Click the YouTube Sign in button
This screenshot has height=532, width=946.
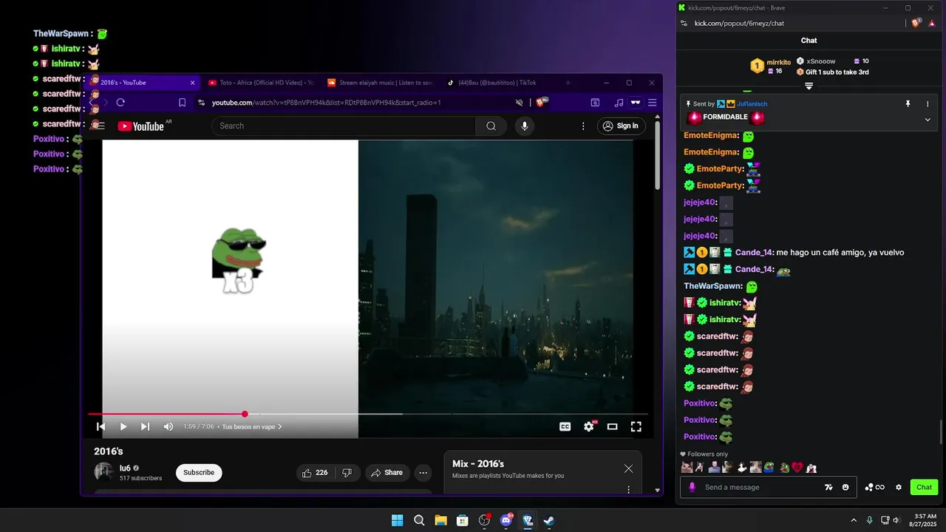point(621,126)
